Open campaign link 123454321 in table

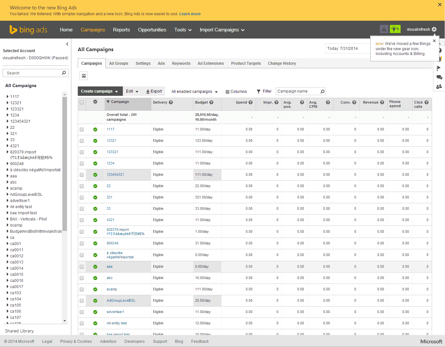115,175
